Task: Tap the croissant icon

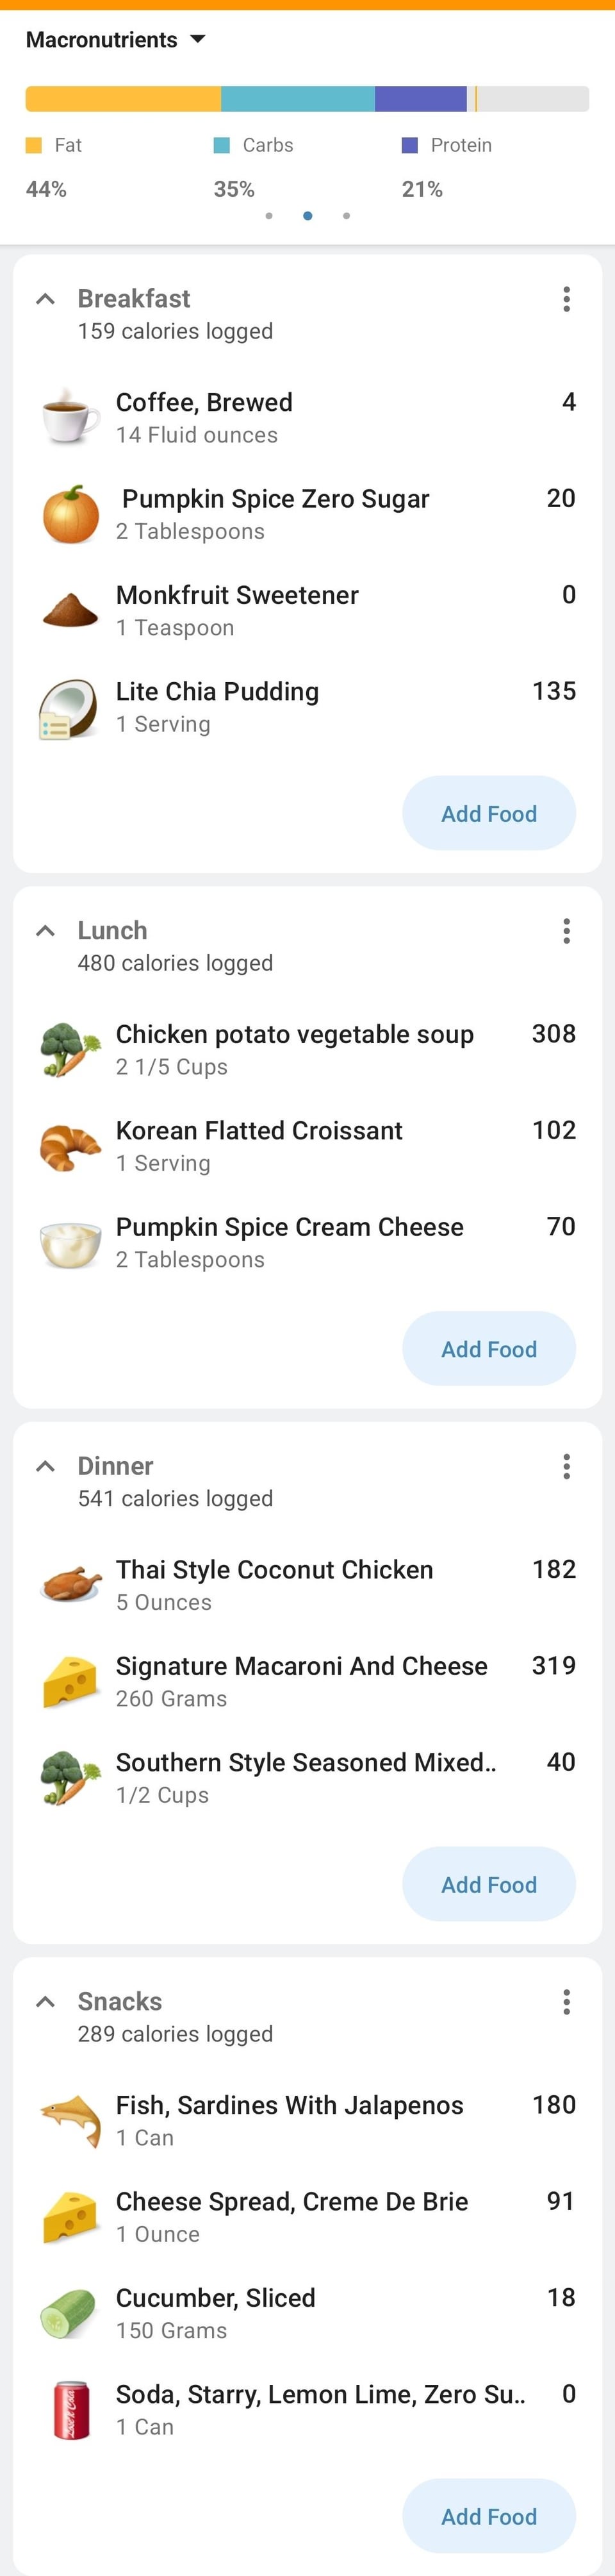Action: (x=70, y=1146)
